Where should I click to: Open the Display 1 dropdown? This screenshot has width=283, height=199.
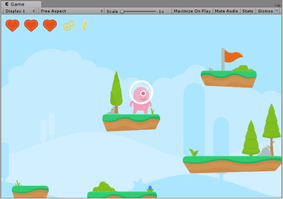(20, 11)
